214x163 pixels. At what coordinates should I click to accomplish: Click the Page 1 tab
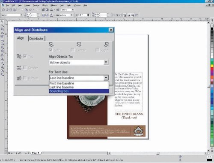pos(36,153)
